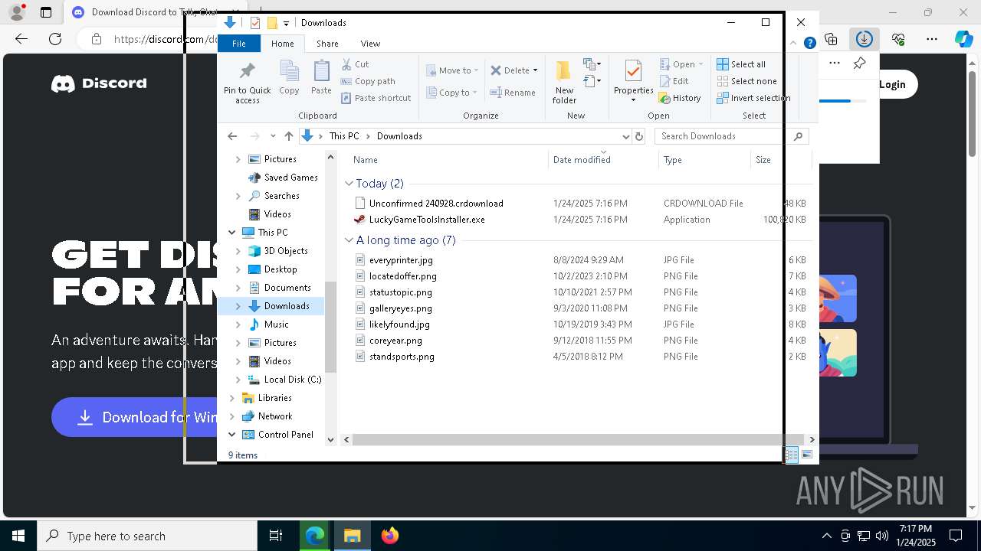The width and height of the screenshot is (981, 551).
Task: Switch to the Home ribbon tab
Action: [282, 44]
